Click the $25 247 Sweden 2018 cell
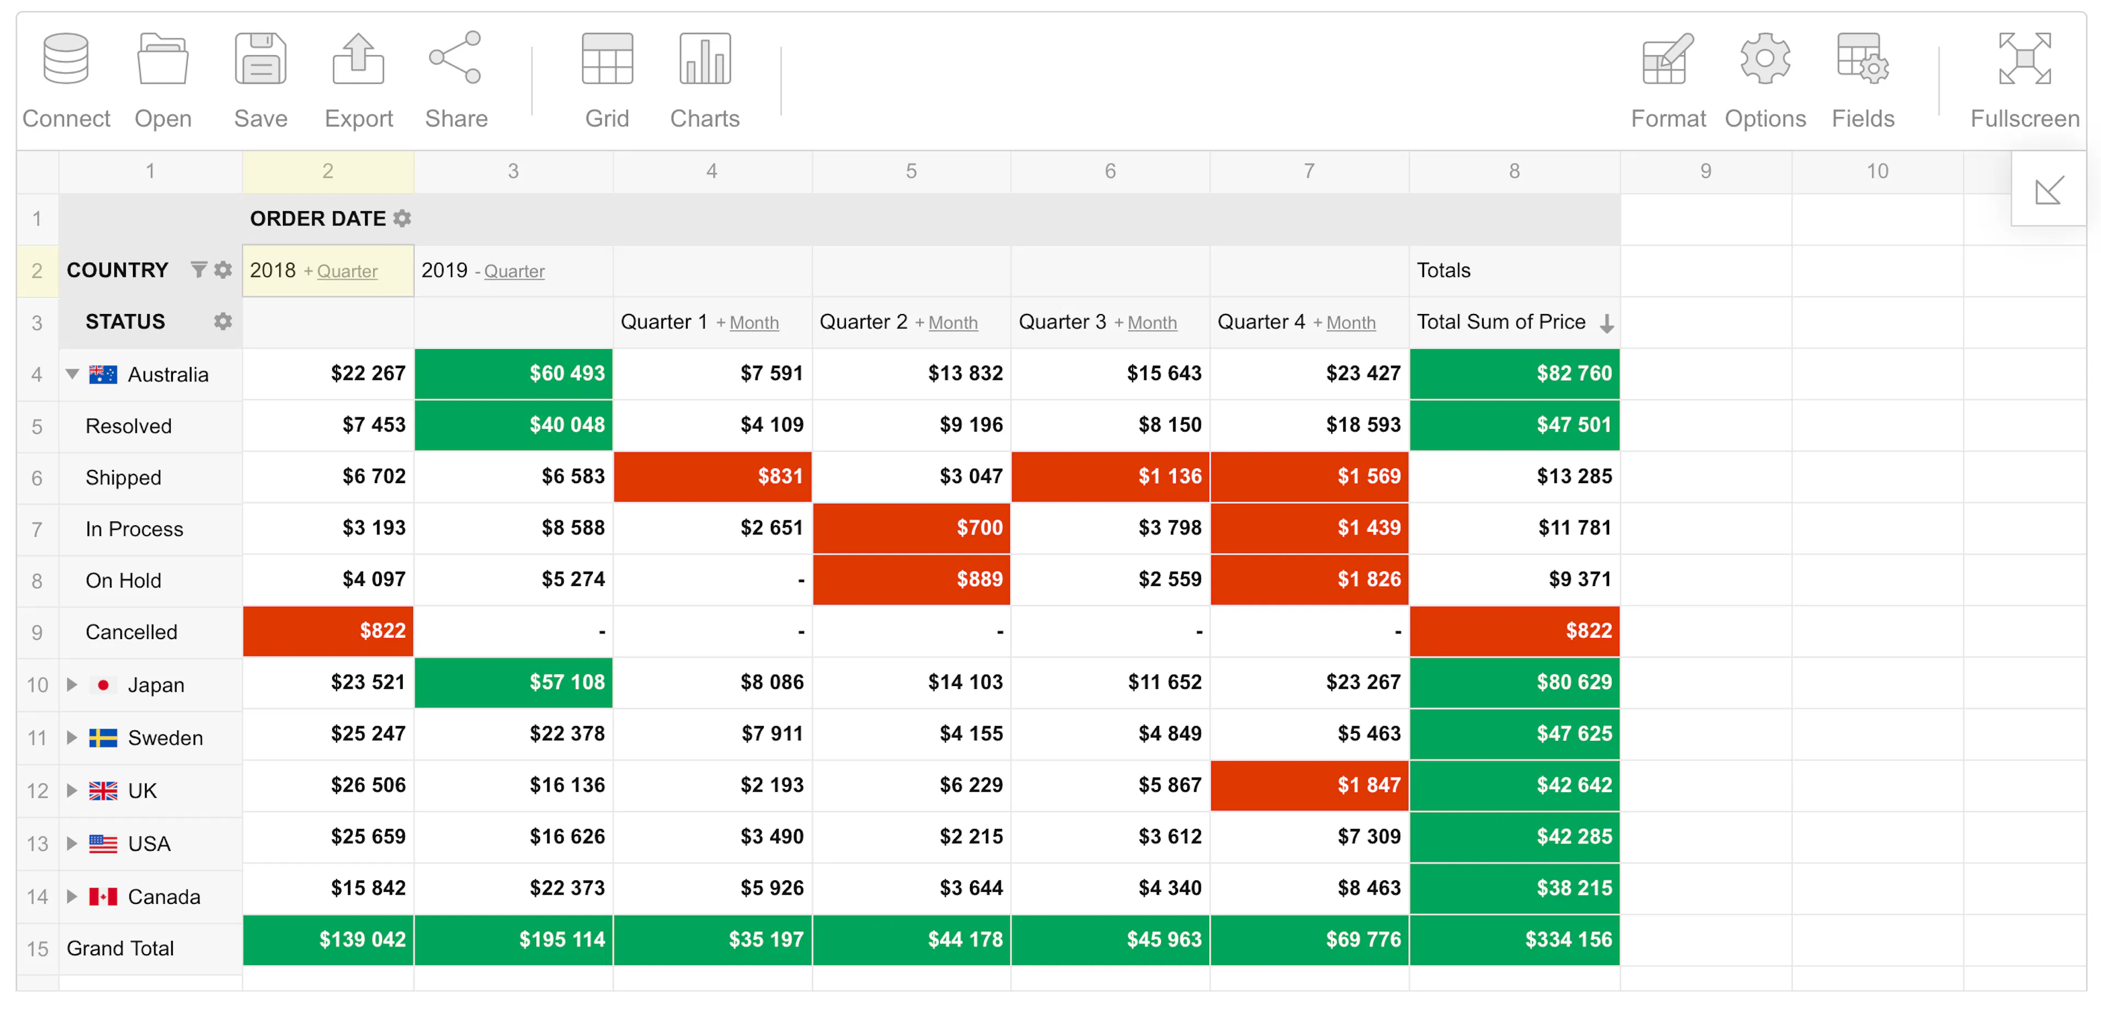This screenshot has width=2101, height=1010. click(329, 734)
